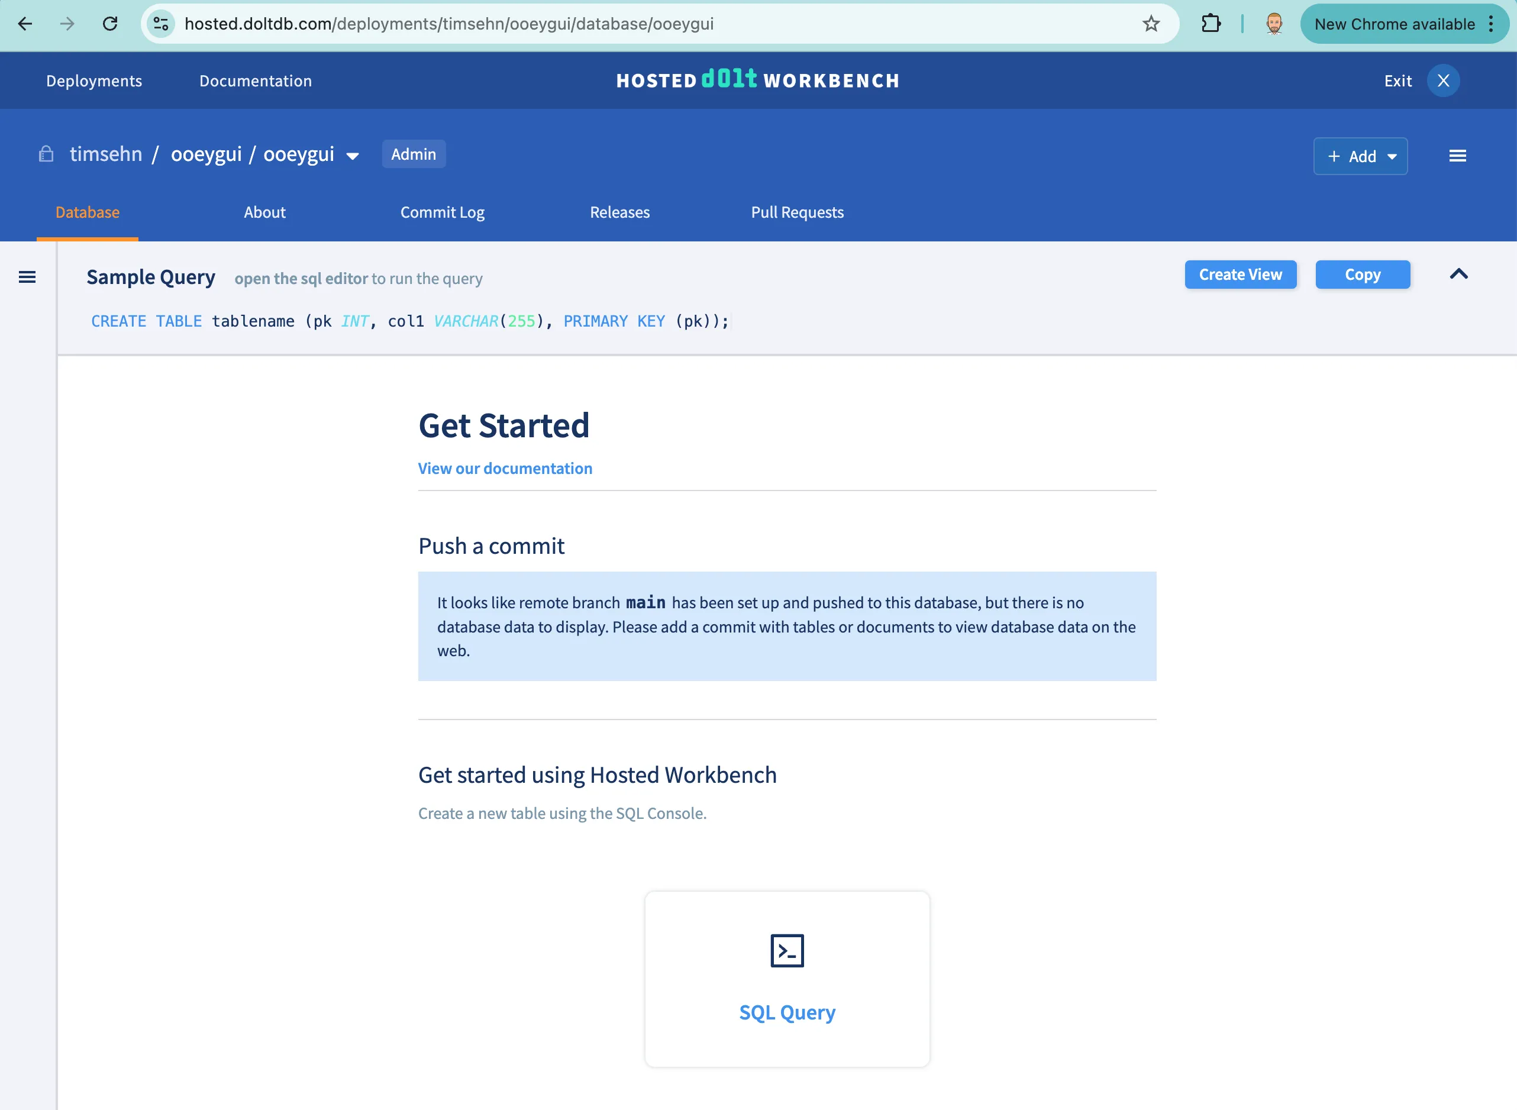Screen dimensions: 1517x1110
Task: Reload the page
Action: click(110, 24)
